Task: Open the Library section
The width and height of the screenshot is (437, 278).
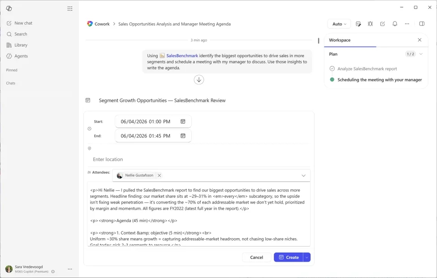Action: (17, 45)
